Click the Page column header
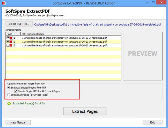168x128 pixels. (13, 34)
